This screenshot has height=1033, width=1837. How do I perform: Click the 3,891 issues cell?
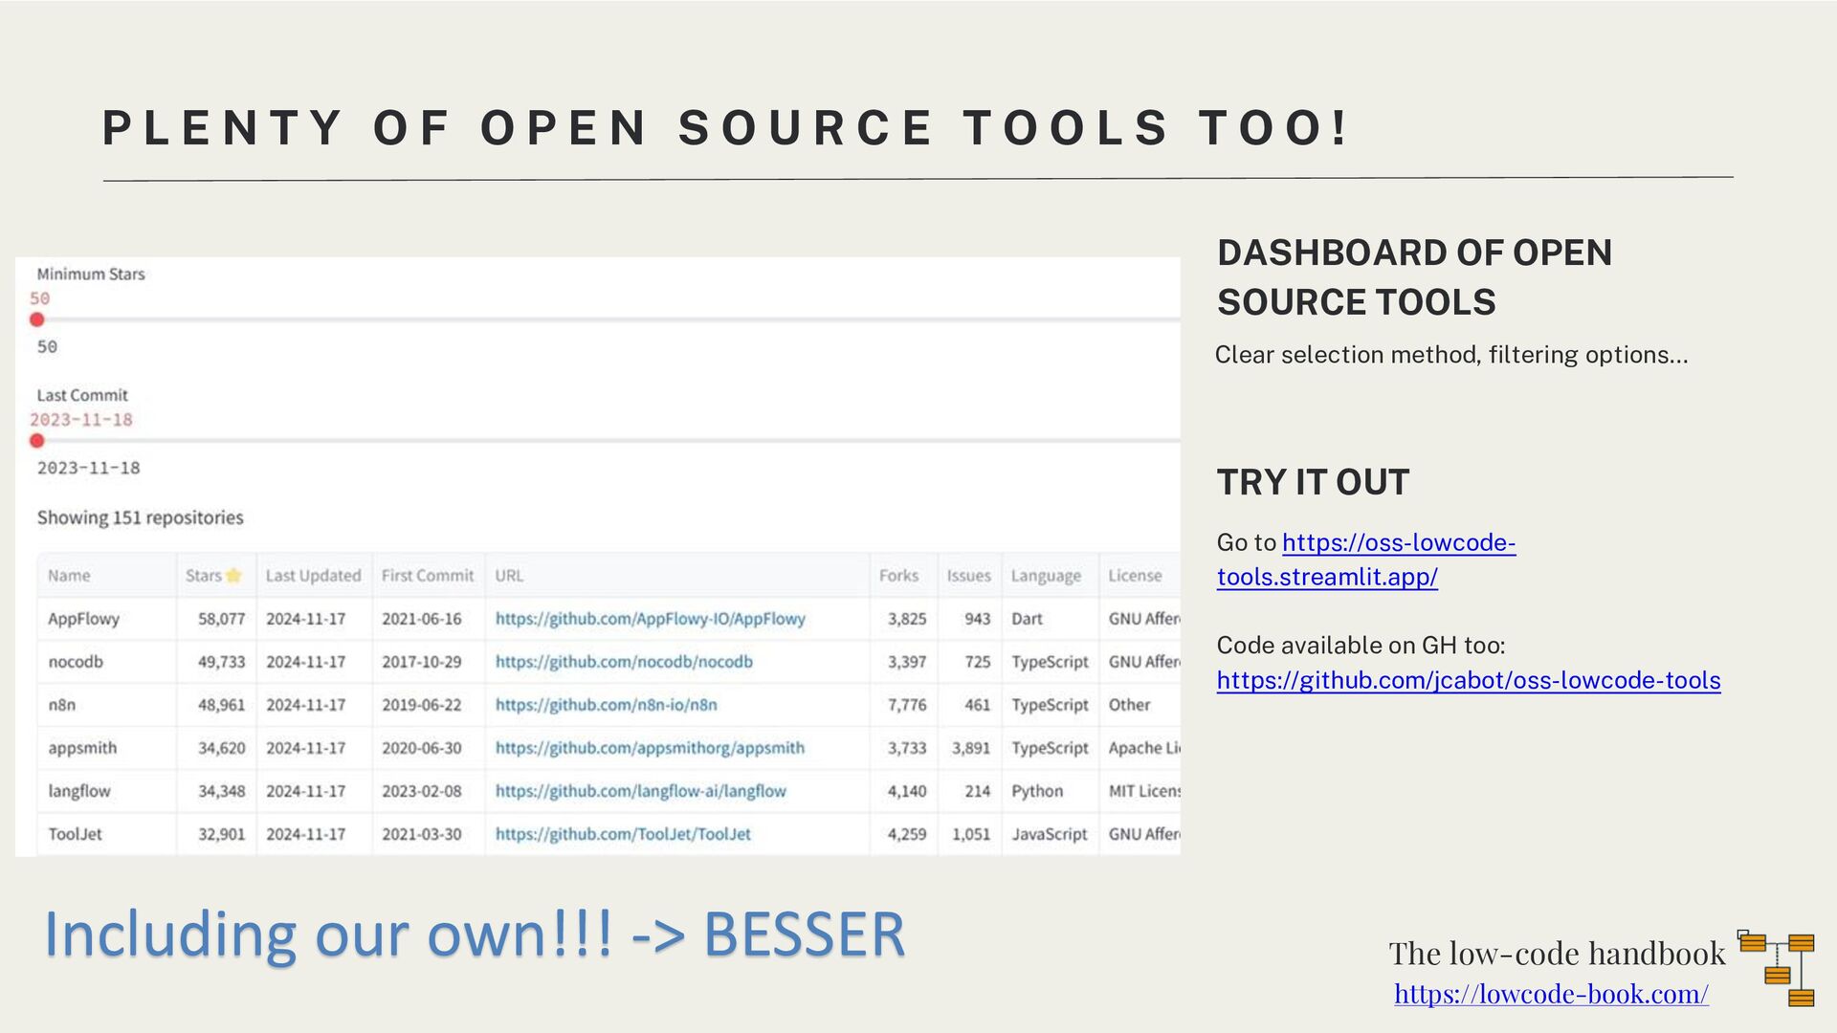click(970, 748)
